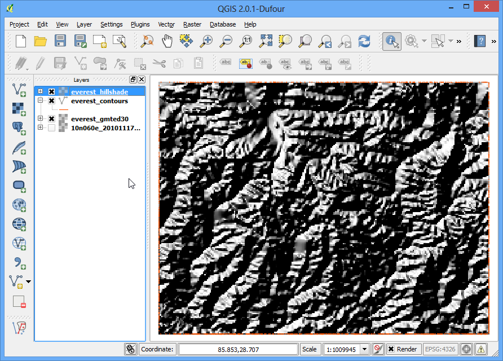Open the Layer menu
The image size is (503, 361).
coord(84,24)
